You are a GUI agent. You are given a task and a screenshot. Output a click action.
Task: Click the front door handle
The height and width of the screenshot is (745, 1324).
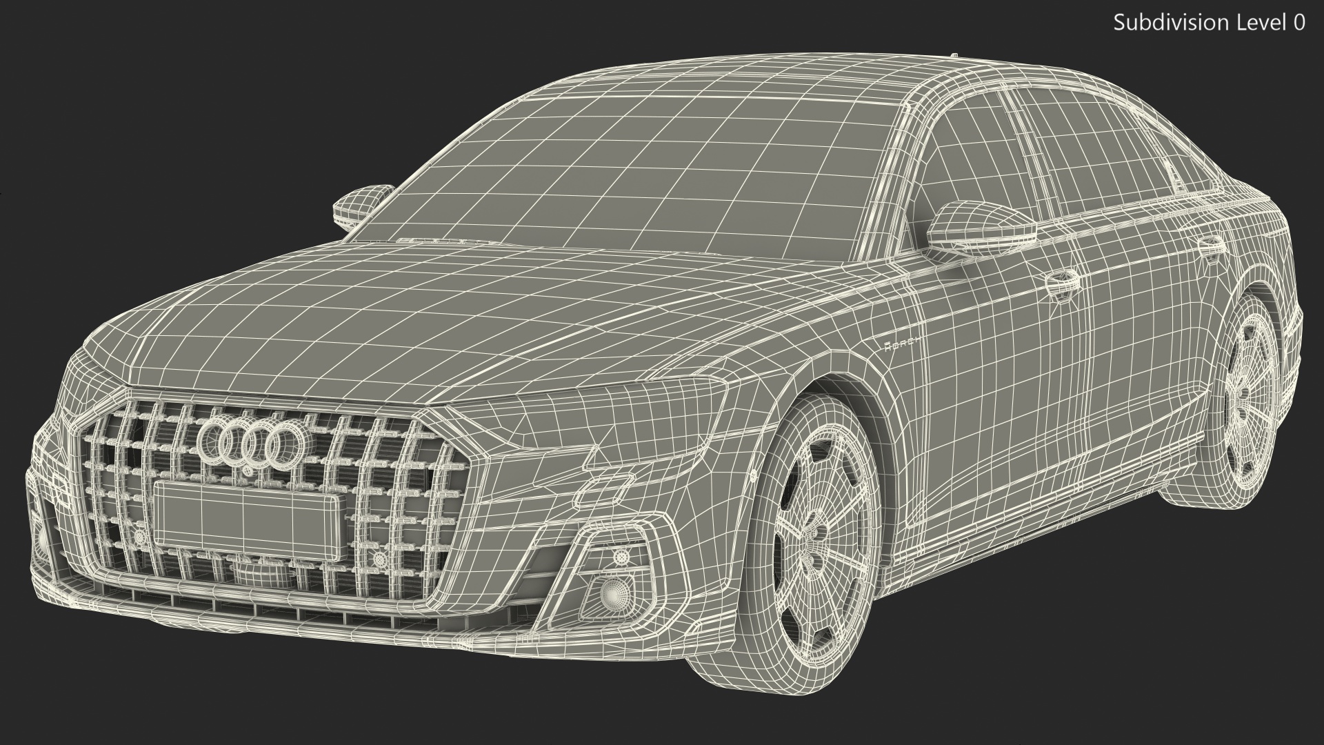pos(1061,284)
